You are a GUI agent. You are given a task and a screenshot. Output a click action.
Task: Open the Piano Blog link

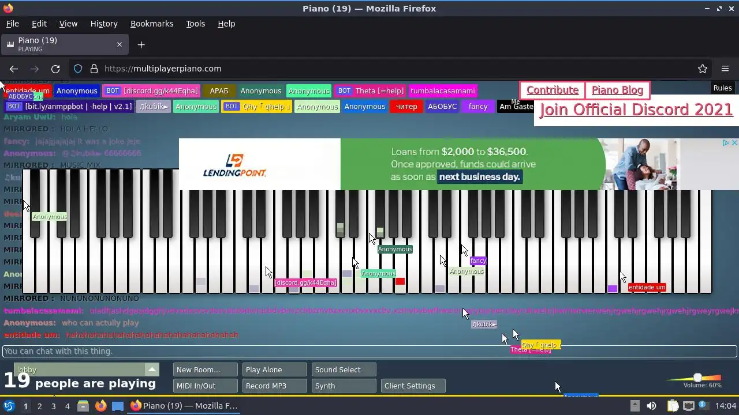617,90
